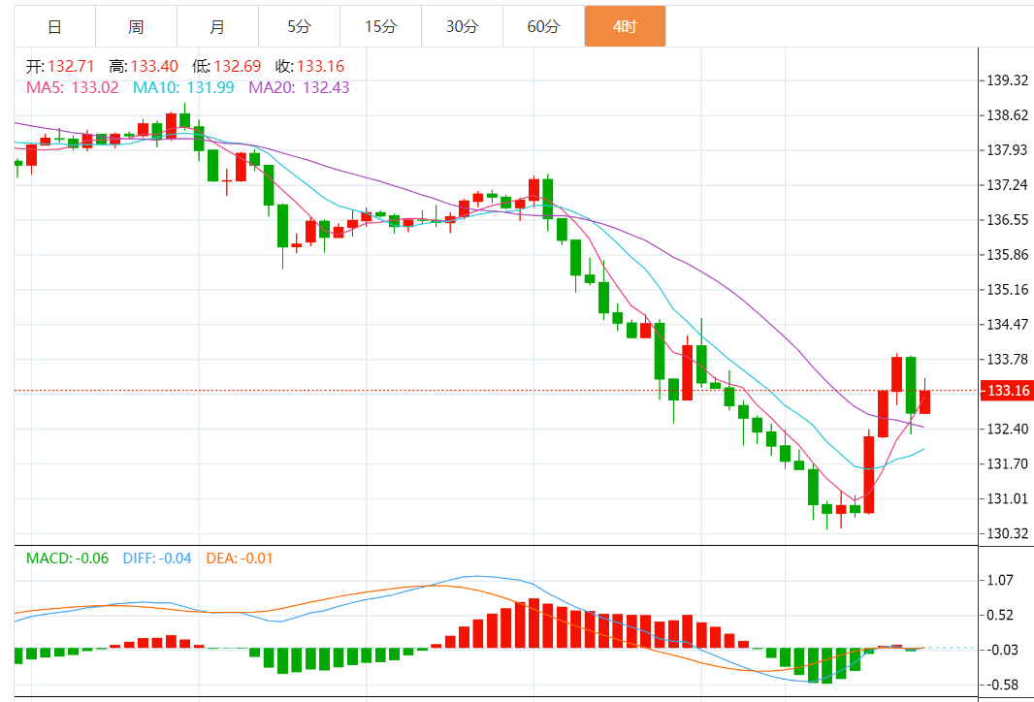
Task: Select the 周 (weekly) period tab
Action: tap(136, 26)
